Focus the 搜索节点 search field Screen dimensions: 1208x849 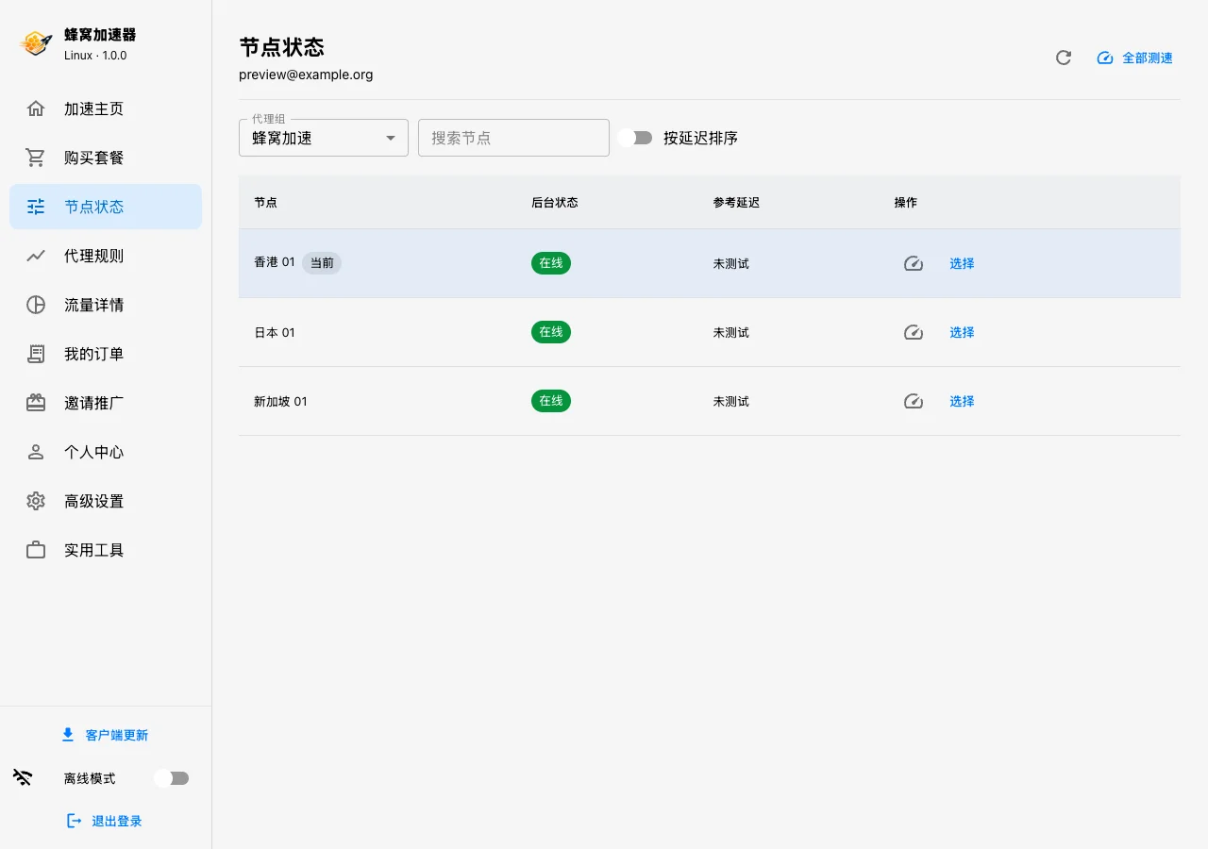coord(513,138)
